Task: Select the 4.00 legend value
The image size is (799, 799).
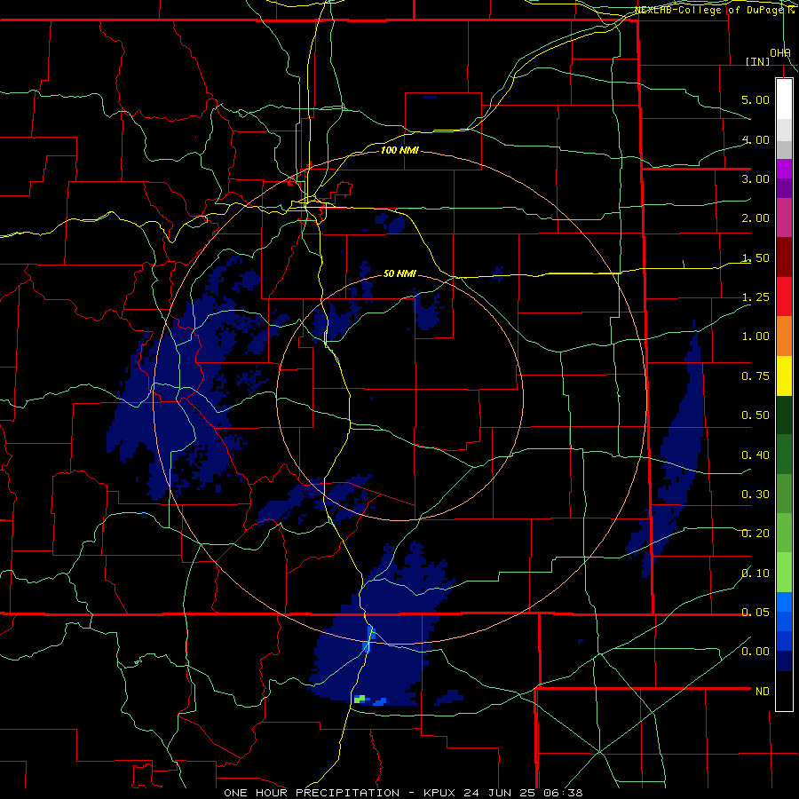Action: pyautogui.click(x=755, y=139)
